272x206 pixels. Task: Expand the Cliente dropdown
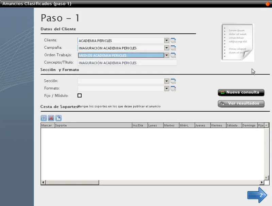pyautogui.click(x=167, y=41)
